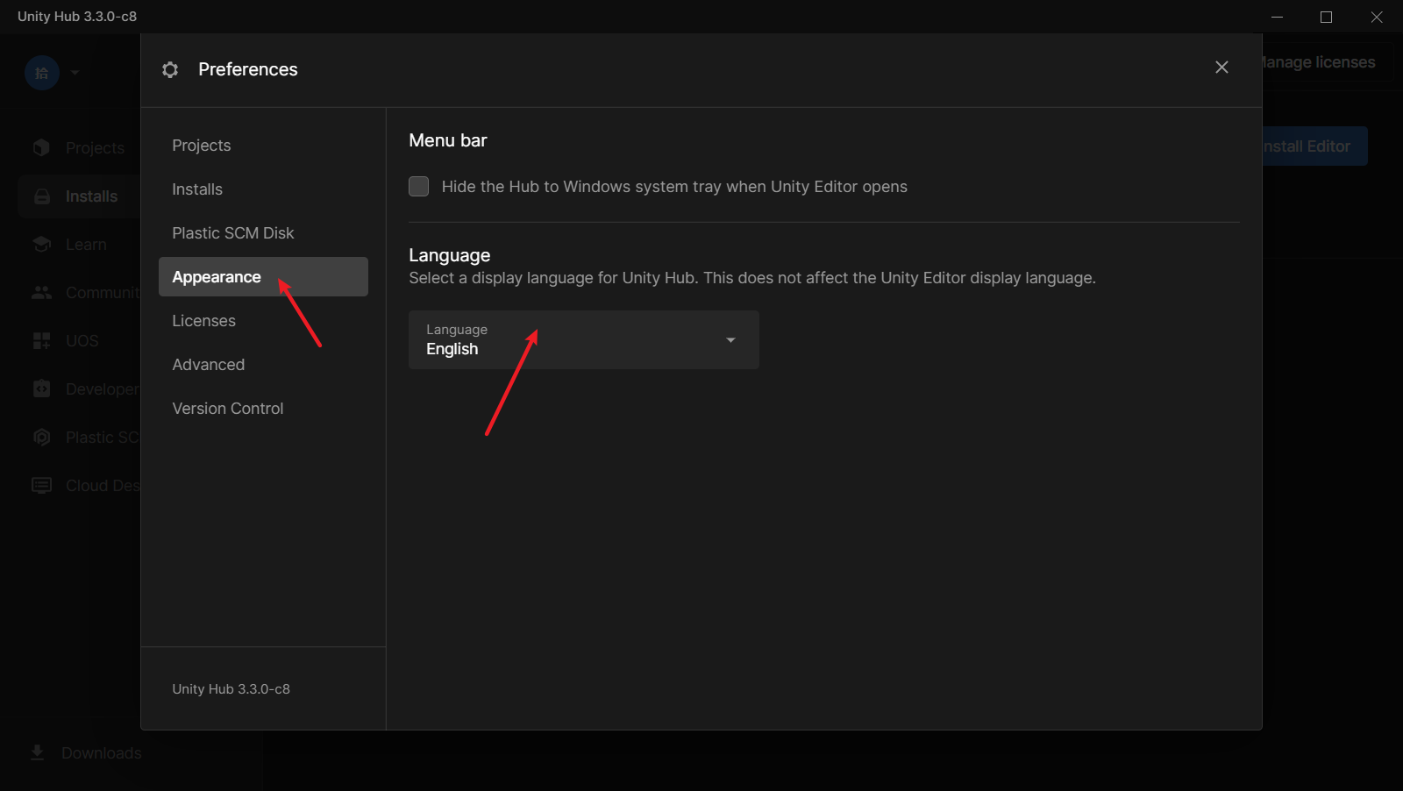Click Cloud Desktop monitor icon
The height and width of the screenshot is (791, 1403).
[x=41, y=485]
